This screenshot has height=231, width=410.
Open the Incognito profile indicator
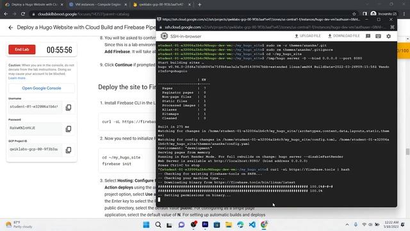383,13
